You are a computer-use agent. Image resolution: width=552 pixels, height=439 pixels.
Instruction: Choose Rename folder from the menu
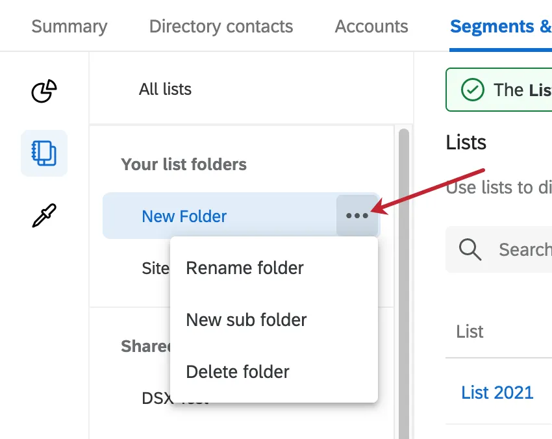coord(245,268)
